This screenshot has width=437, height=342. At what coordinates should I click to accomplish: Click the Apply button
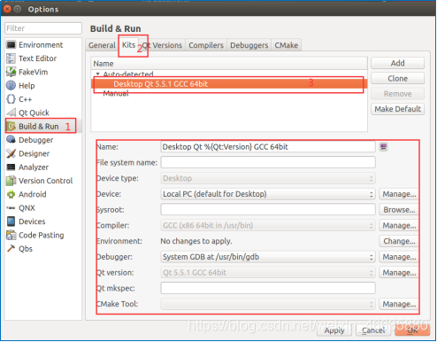point(334,330)
